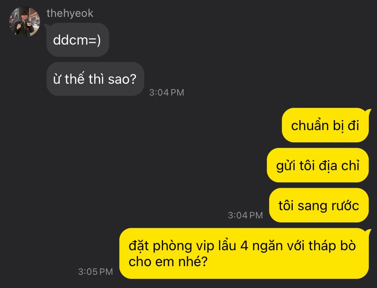377x288 pixels.
Task: Tap the "ừ thế thì sao?" message
Action: (x=95, y=79)
